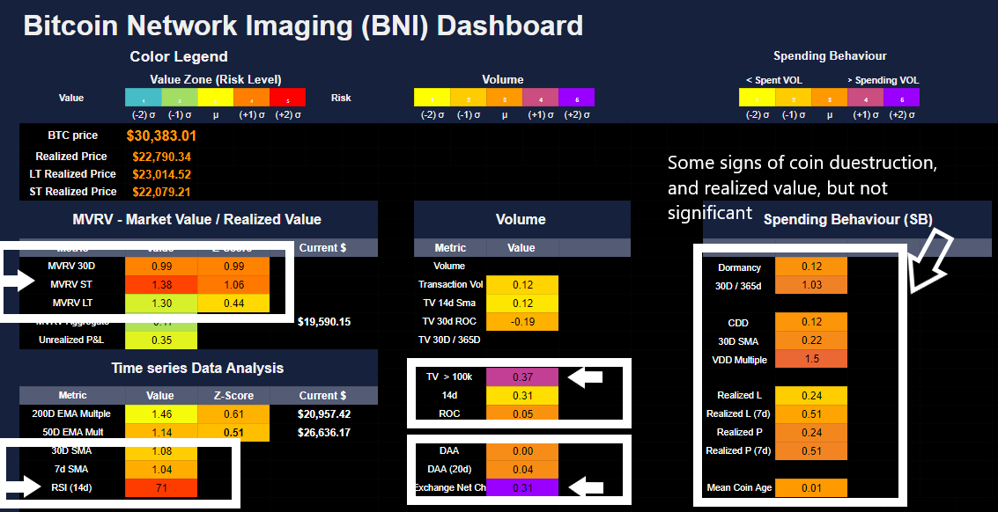Select the 50D EMA Mult value 1.14

click(162, 433)
